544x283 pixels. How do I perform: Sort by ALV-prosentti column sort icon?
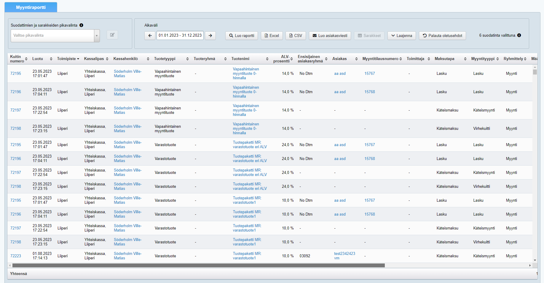point(292,59)
